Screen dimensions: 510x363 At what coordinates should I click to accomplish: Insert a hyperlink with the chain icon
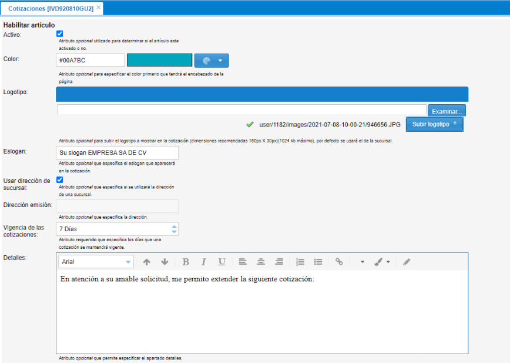pyautogui.click(x=339, y=262)
